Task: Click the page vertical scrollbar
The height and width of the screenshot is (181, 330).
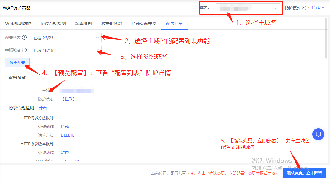Action: pyautogui.click(x=326, y=38)
